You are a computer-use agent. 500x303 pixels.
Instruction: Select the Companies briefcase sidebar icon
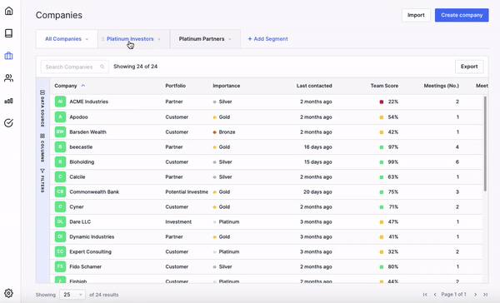(8, 56)
